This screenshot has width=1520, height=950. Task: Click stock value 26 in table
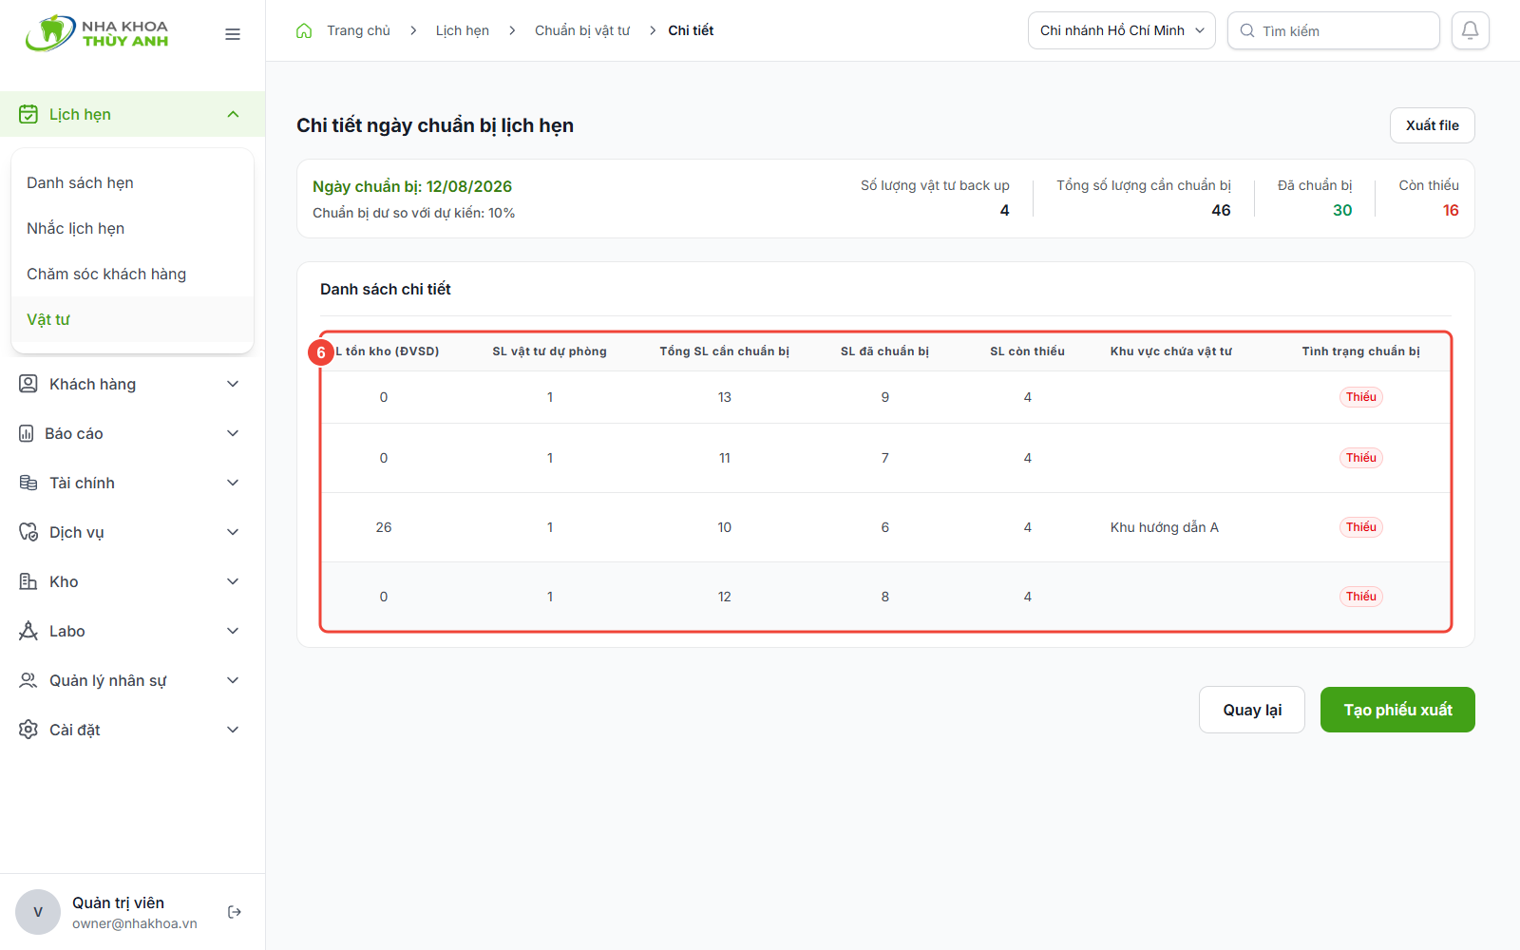384,527
